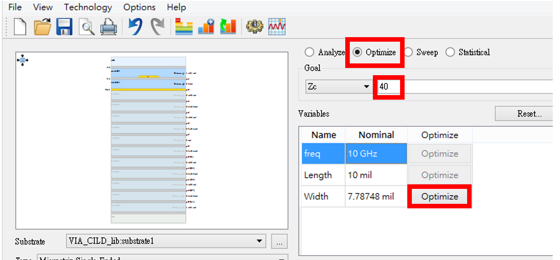Viewport: 560px width, 260px height.
Task: Open the Help menu
Action: (x=176, y=7)
